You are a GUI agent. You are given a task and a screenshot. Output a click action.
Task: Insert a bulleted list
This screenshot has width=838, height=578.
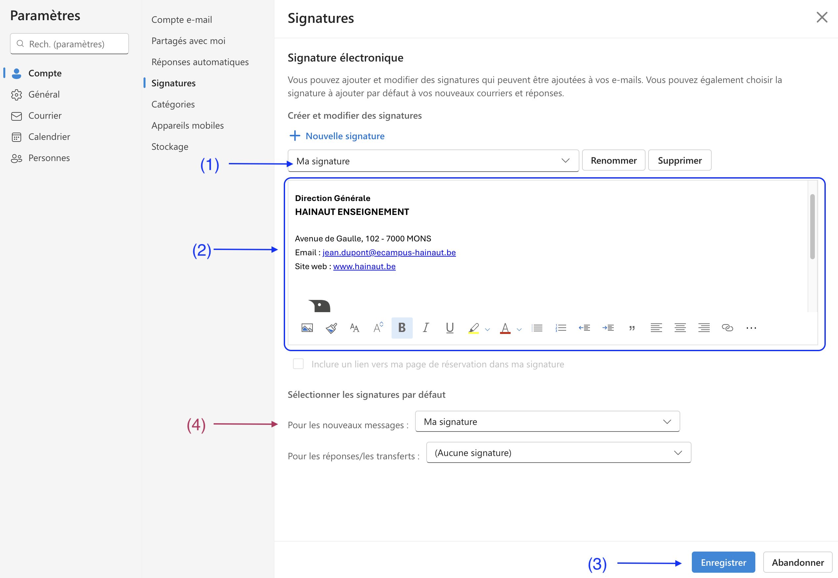pyautogui.click(x=537, y=328)
